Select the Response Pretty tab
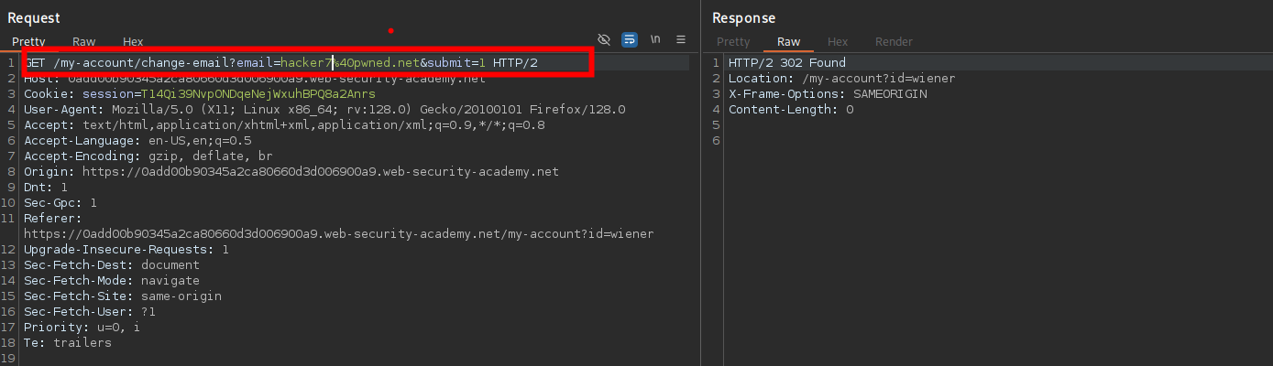This screenshot has width=1273, height=366. (x=733, y=42)
